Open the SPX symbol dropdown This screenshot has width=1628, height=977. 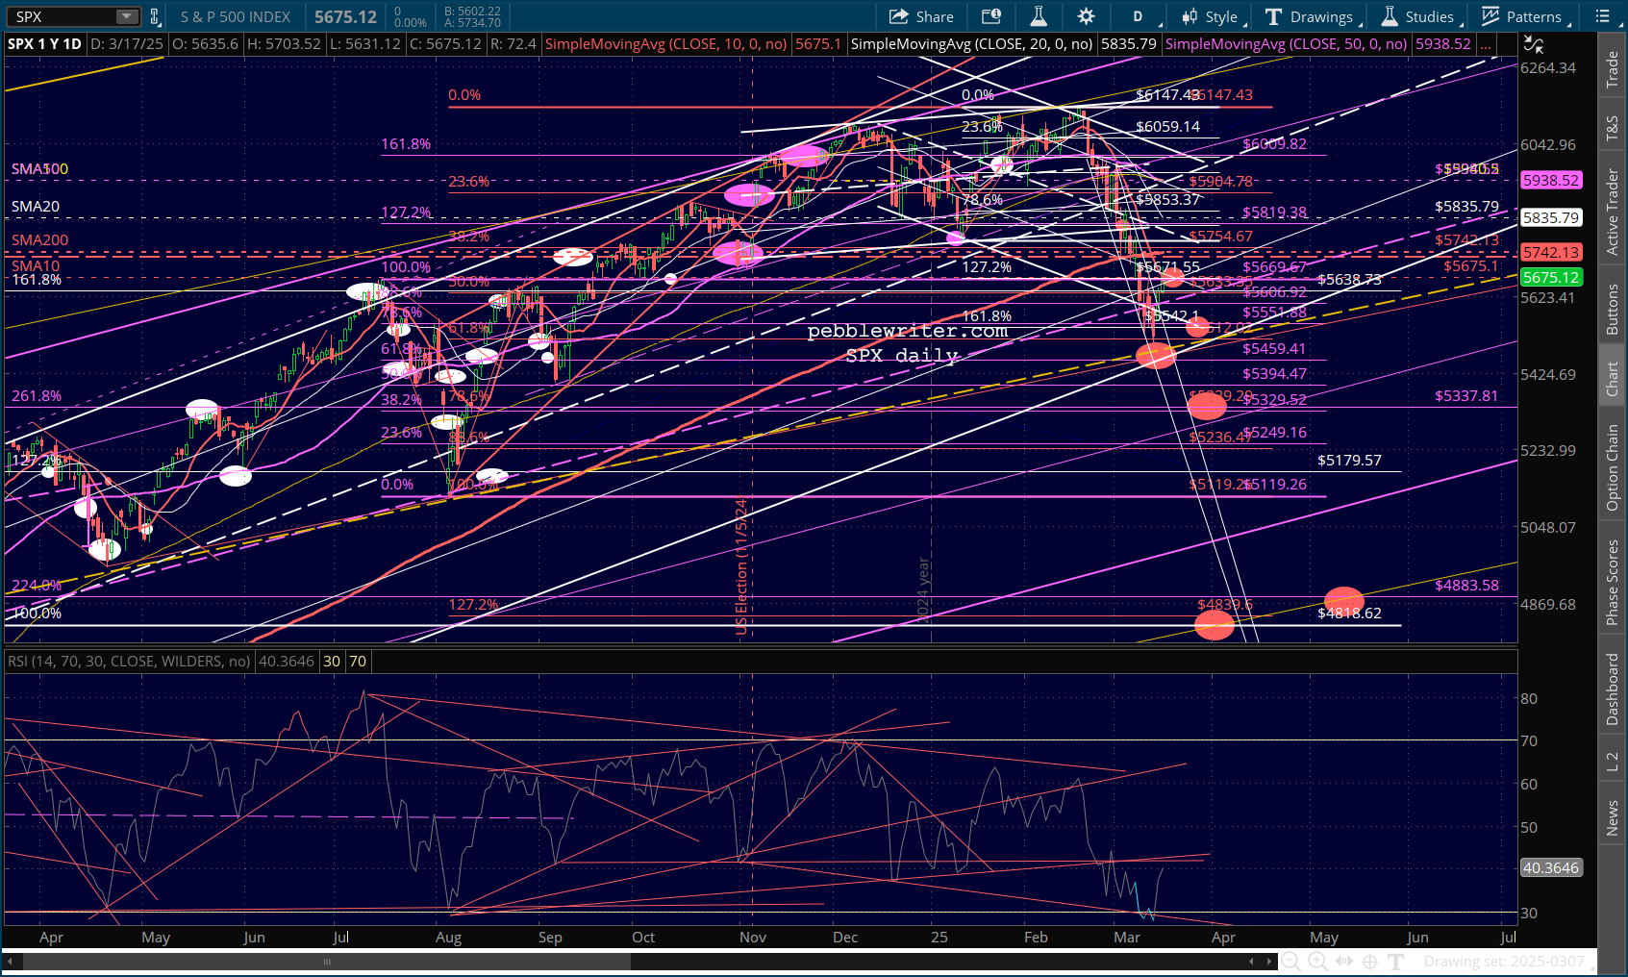point(127,16)
